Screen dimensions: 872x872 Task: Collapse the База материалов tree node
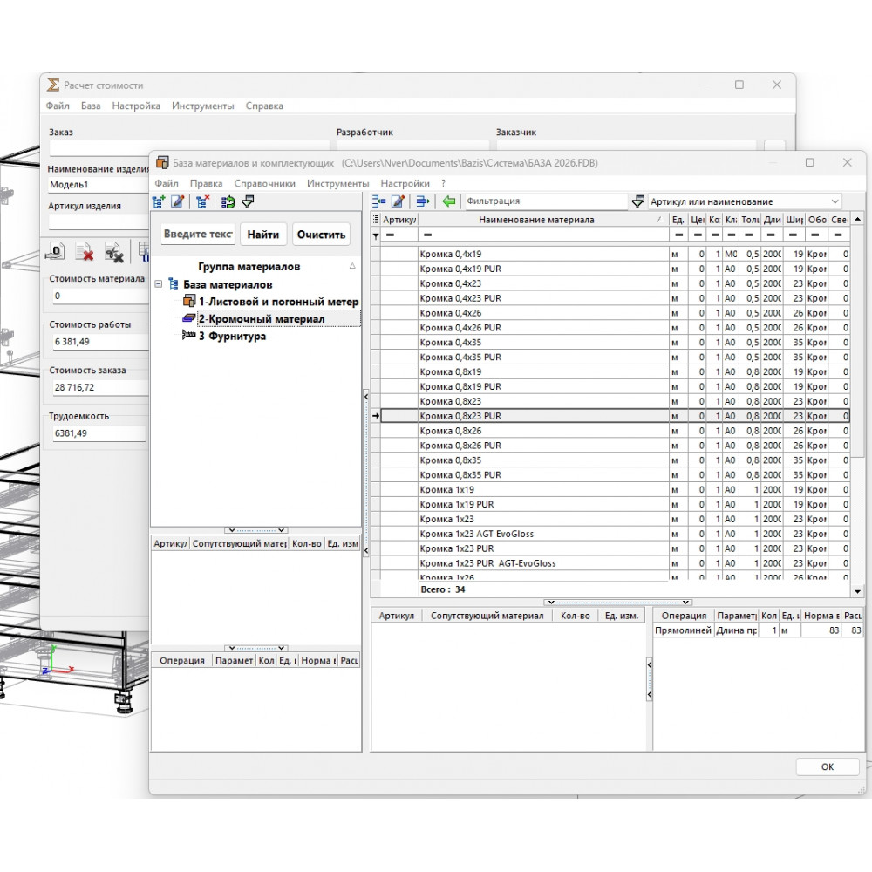(x=159, y=284)
